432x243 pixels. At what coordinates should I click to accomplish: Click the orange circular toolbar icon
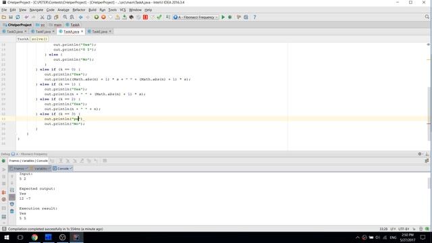pyautogui.click(x=103, y=17)
